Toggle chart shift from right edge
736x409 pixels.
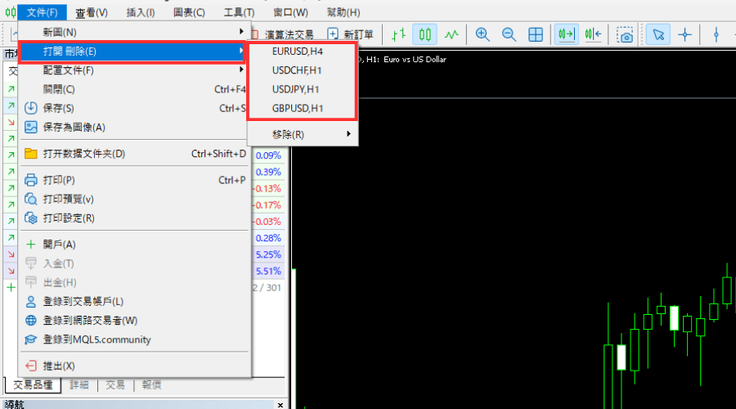(x=593, y=34)
